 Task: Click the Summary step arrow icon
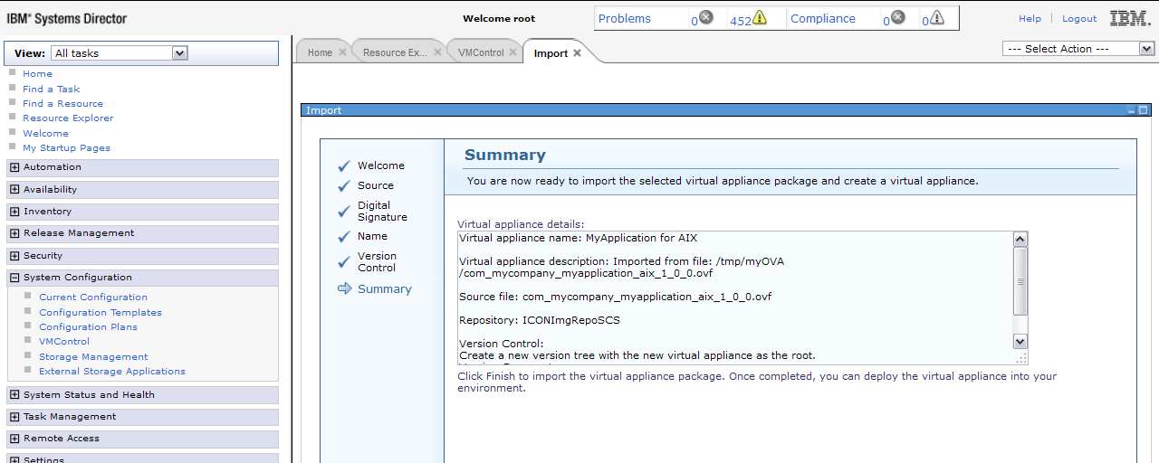[x=344, y=288]
